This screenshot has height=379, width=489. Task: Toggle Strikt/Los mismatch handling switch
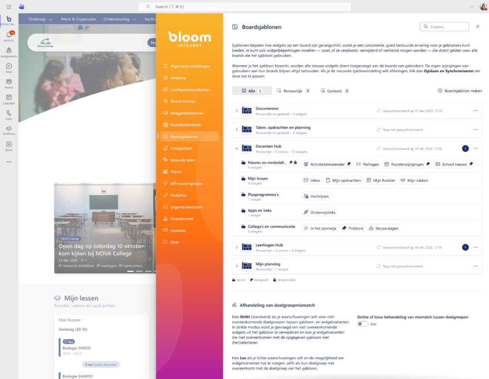363,324
